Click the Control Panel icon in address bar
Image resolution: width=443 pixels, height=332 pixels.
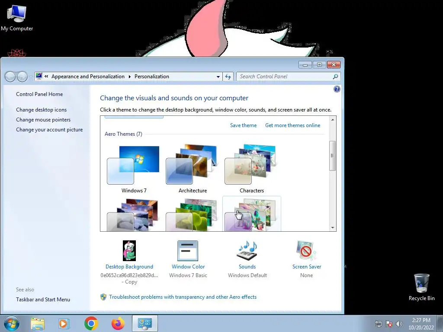(x=39, y=76)
